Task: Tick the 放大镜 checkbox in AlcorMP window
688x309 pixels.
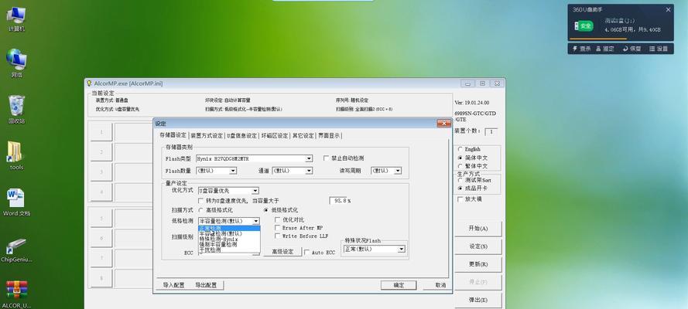Action: coord(460,199)
